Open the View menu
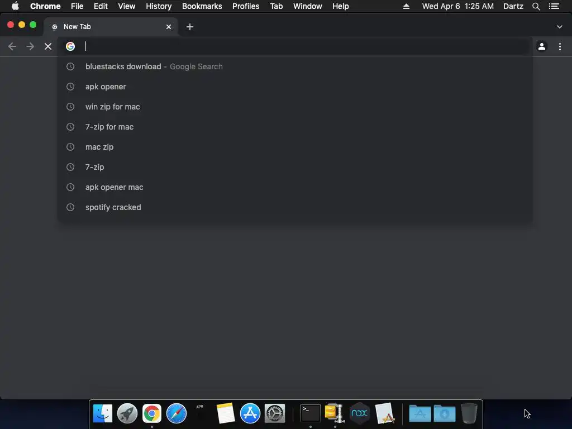The width and height of the screenshot is (572, 429). (x=127, y=6)
